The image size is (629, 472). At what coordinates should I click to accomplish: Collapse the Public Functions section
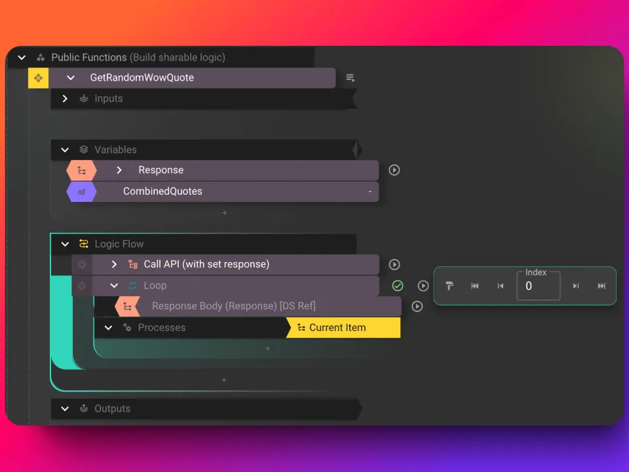point(22,58)
